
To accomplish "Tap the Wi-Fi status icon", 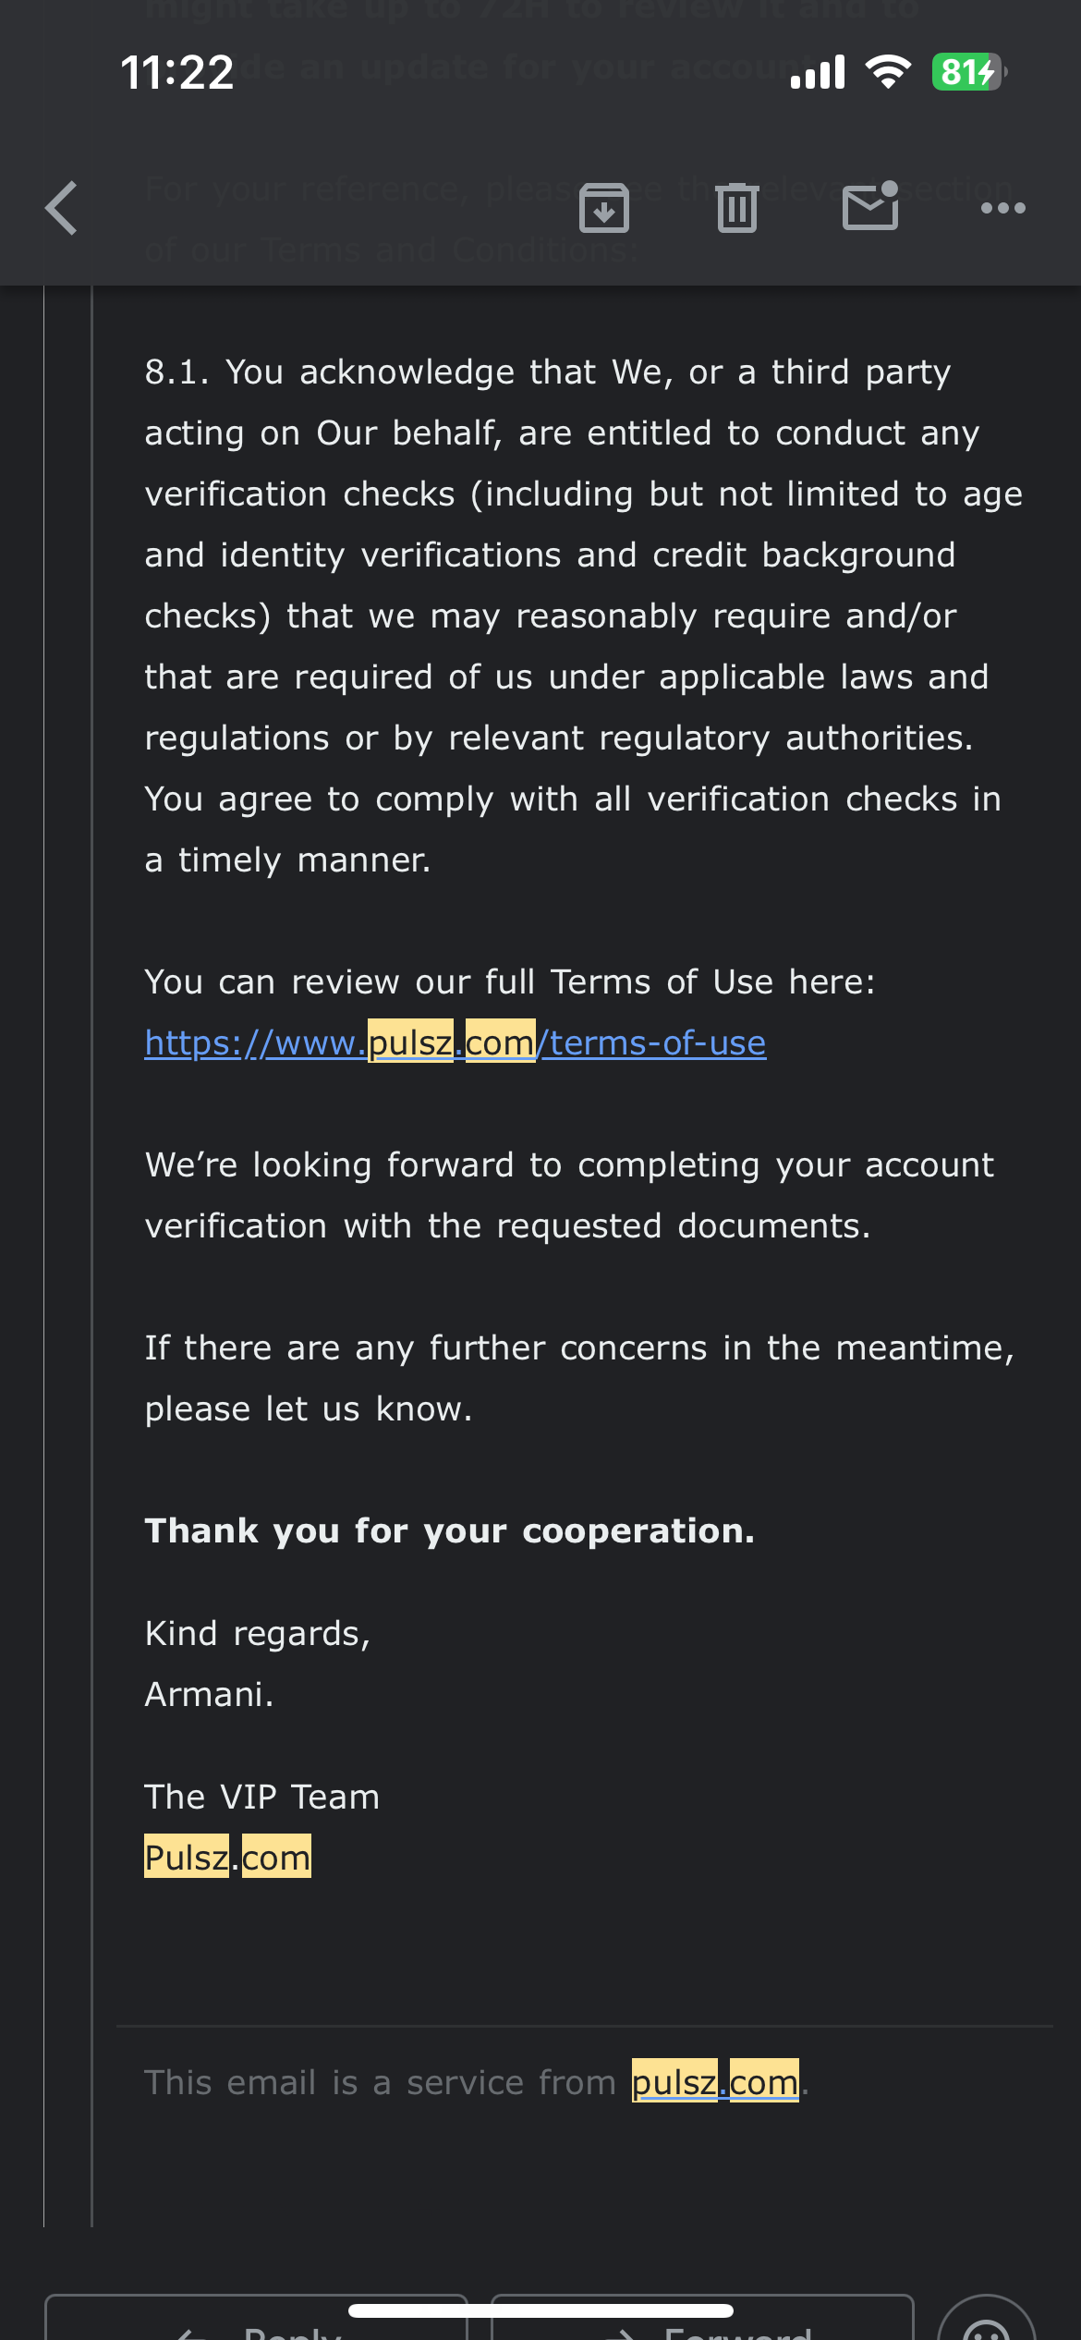I will pos(888,72).
